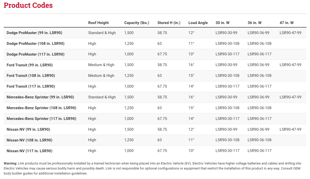The height and width of the screenshot is (179, 310).
Task: Click LSR90-30-108 in Ford Transit 108 row
Action: pyautogui.click(x=228, y=76)
